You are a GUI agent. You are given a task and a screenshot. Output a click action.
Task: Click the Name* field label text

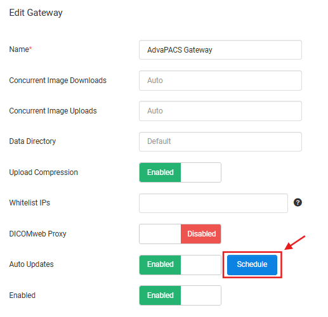(20, 49)
